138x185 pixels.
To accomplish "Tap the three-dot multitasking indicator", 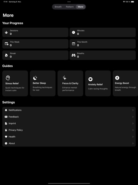I will (x=69, y=2).
